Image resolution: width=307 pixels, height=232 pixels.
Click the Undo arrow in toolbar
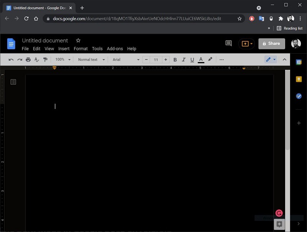(x=11, y=60)
